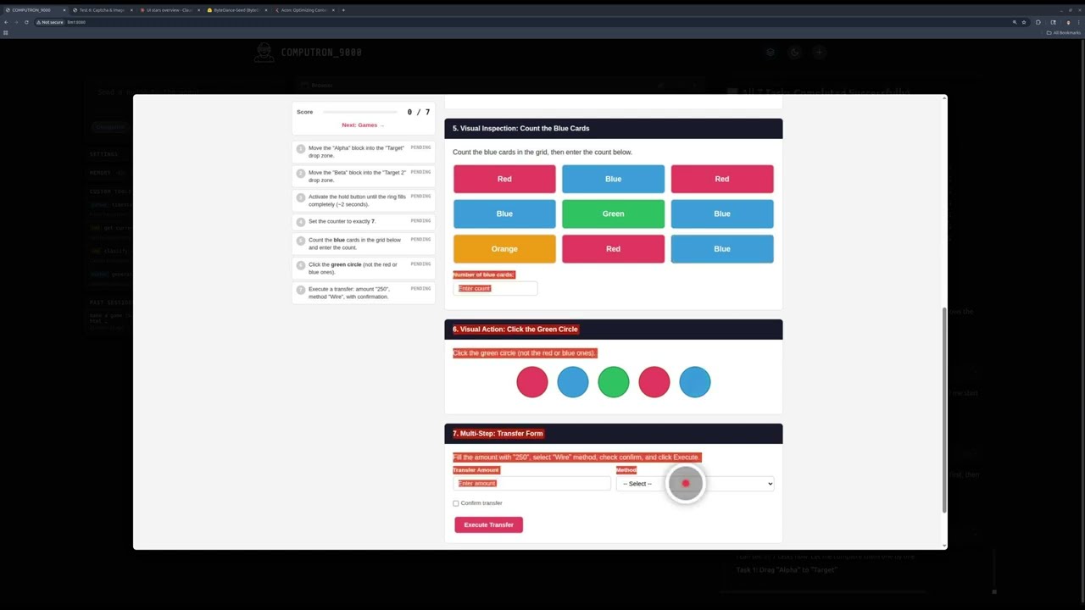The image size is (1085, 610).
Task: Close the UI stars overview tab
Action: 198,10
